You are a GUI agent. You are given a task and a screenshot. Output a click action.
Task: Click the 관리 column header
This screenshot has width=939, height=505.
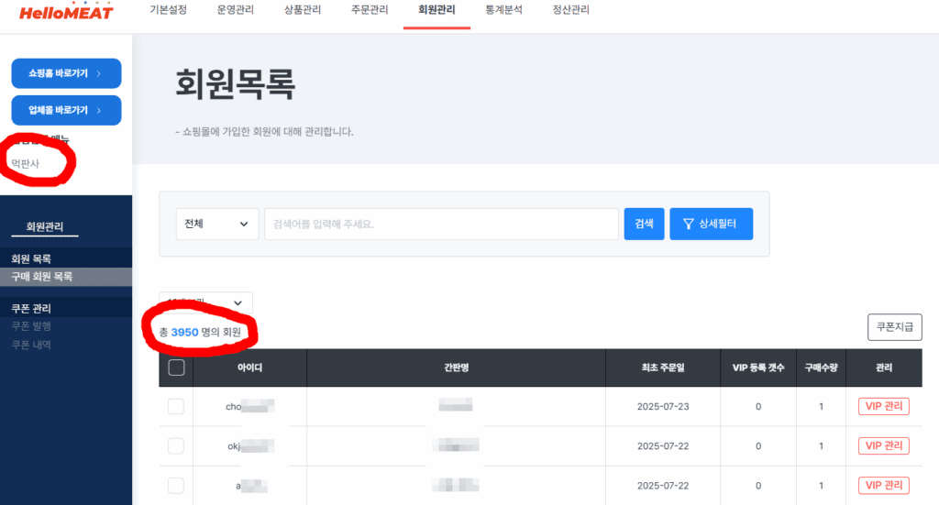click(884, 368)
